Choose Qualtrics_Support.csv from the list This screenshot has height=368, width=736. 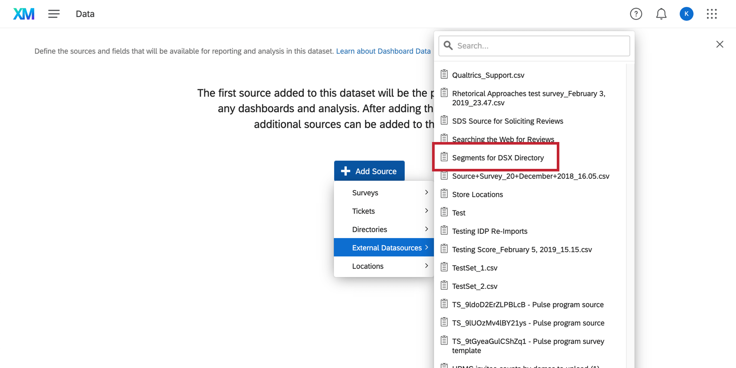click(x=488, y=75)
